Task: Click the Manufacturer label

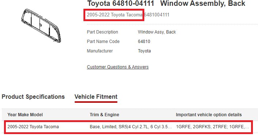Action: pyautogui.click(x=100, y=51)
